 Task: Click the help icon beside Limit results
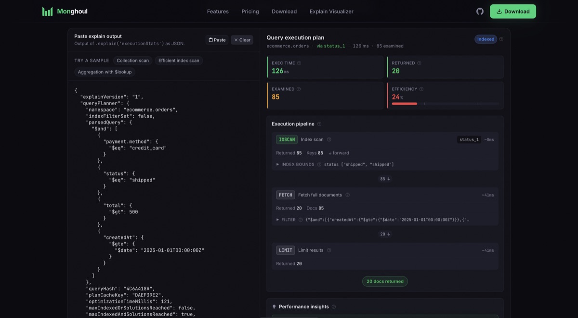click(x=329, y=250)
